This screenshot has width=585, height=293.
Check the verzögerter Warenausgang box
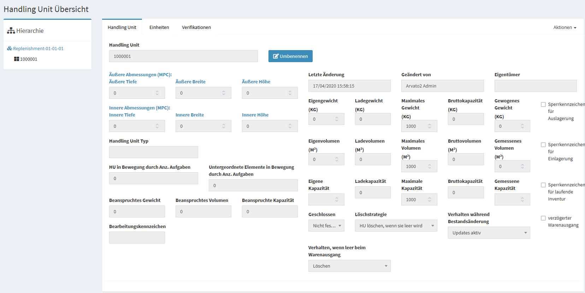pos(543,218)
